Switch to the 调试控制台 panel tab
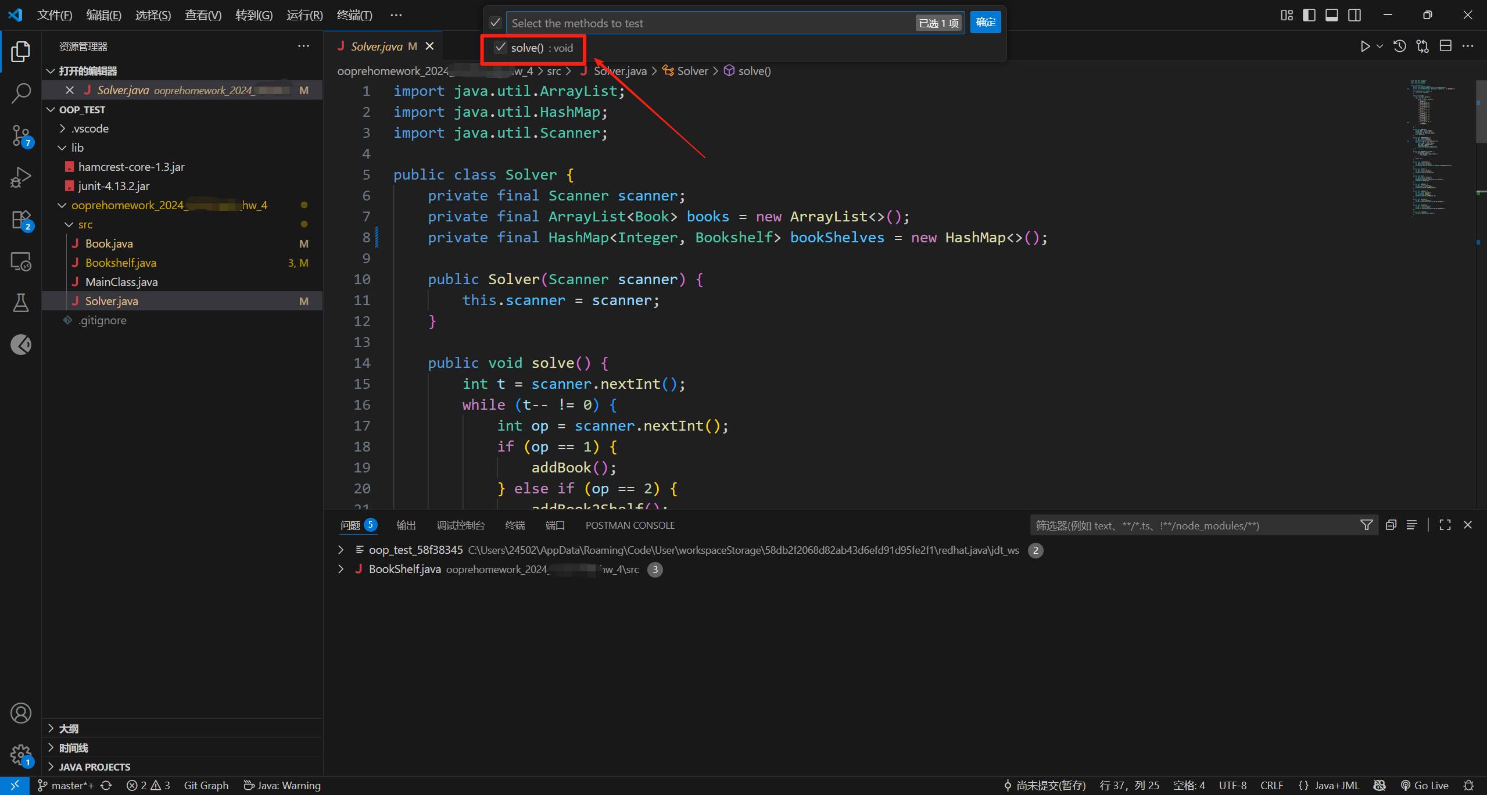The image size is (1487, 795). point(460,525)
